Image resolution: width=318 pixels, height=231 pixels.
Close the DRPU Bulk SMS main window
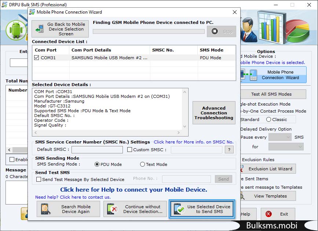tap(309, 5)
